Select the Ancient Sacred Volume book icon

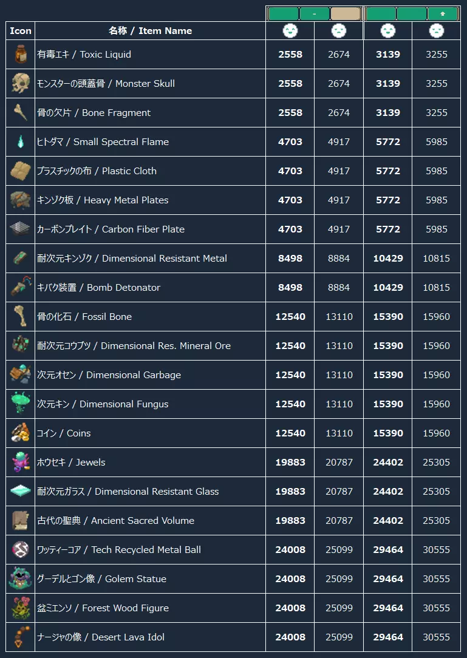click(x=20, y=521)
